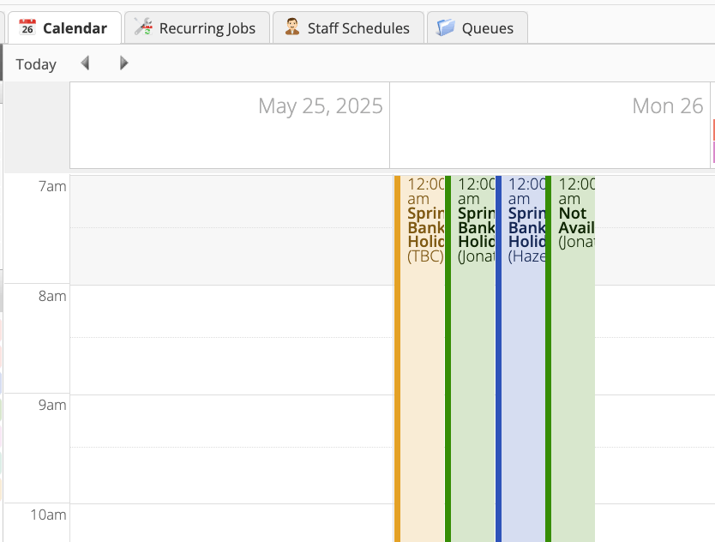Click the May 25, 2025 date header

[x=321, y=105]
